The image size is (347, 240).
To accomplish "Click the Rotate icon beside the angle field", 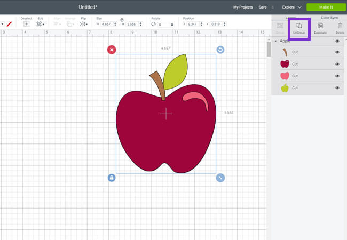I will 153,24.
